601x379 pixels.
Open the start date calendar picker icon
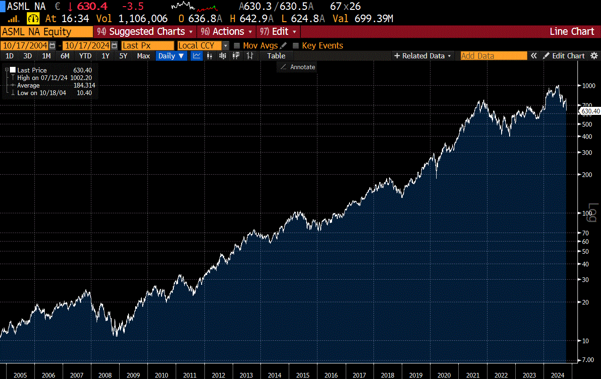pos(52,46)
